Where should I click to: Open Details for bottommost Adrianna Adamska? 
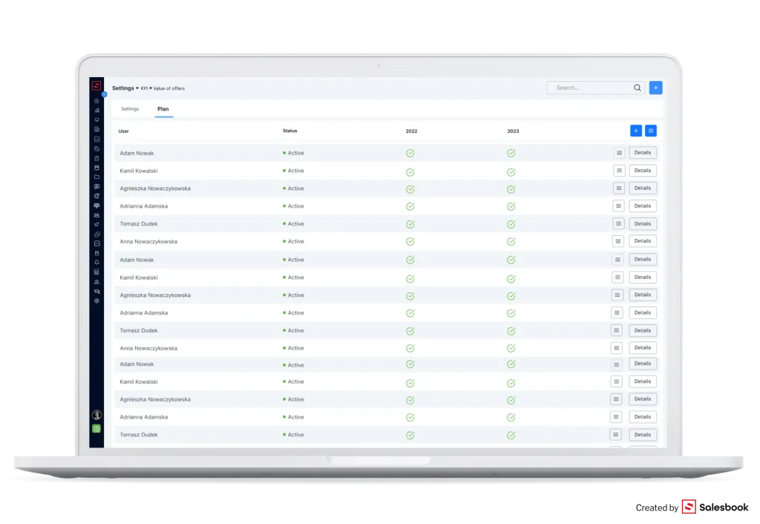(x=643, y=417)
